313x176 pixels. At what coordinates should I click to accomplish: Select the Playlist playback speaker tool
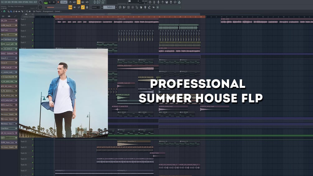click(x=30, y=12)
